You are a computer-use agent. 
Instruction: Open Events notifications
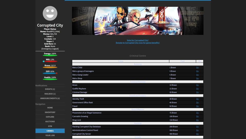(50, 89)
